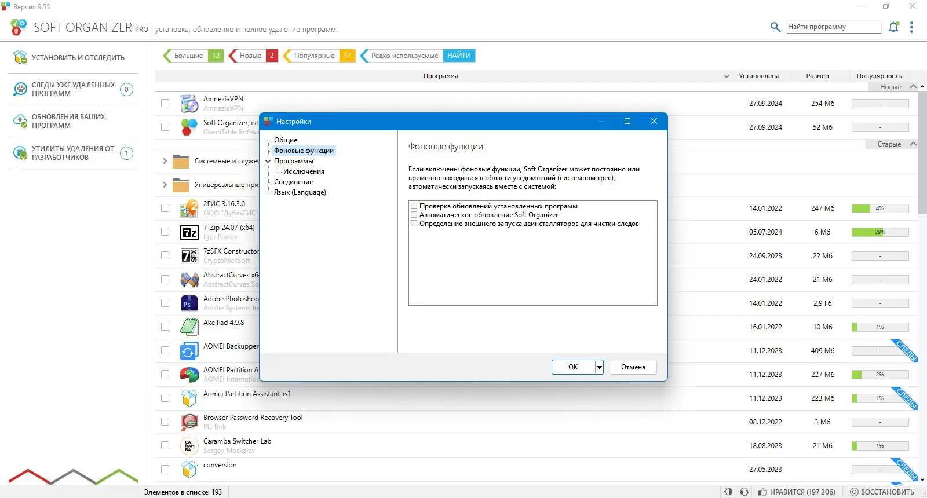Select Общие in the settings tree

286,140
